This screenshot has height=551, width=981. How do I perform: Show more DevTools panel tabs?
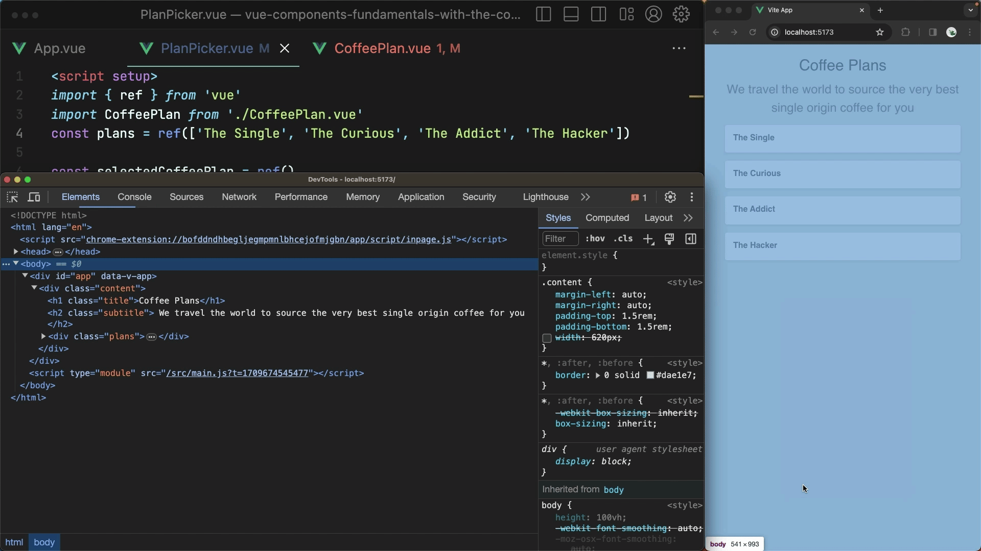tap(586, 197)
